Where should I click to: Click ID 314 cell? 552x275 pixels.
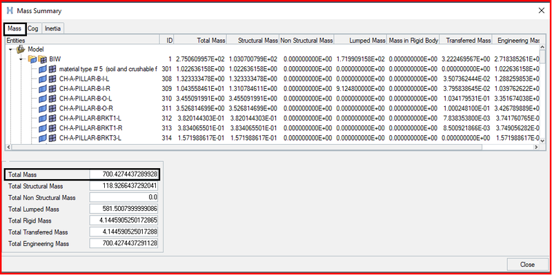166,138
